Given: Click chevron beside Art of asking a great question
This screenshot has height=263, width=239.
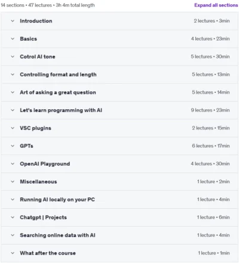Looking at the screenshot, I should coord(13,92).
